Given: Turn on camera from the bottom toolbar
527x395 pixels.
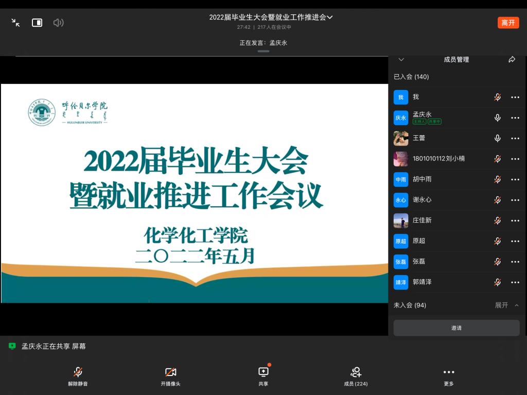Looking at the screenshot, I should pos(170,375).
